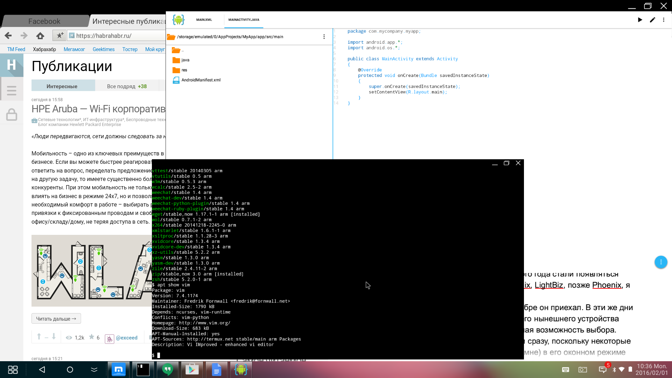Open the AIDE Android logo menu

[x=178, y=20]
